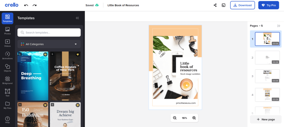Click the Try Pro button
Viewport: 284px width, 127px height.
click(x=268, y=5)
